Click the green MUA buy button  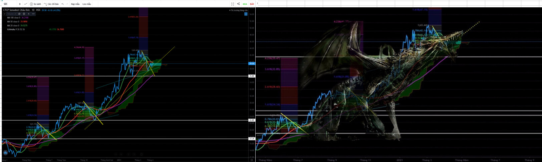click(x=245, y=4)
